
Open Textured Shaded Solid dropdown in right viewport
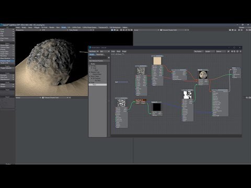coord(173,30)
